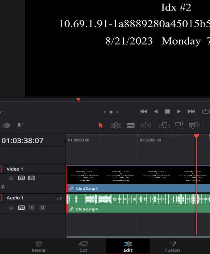Click the Audio 1 track name
This screenshot has height=254, width=210.
point(15,198)
